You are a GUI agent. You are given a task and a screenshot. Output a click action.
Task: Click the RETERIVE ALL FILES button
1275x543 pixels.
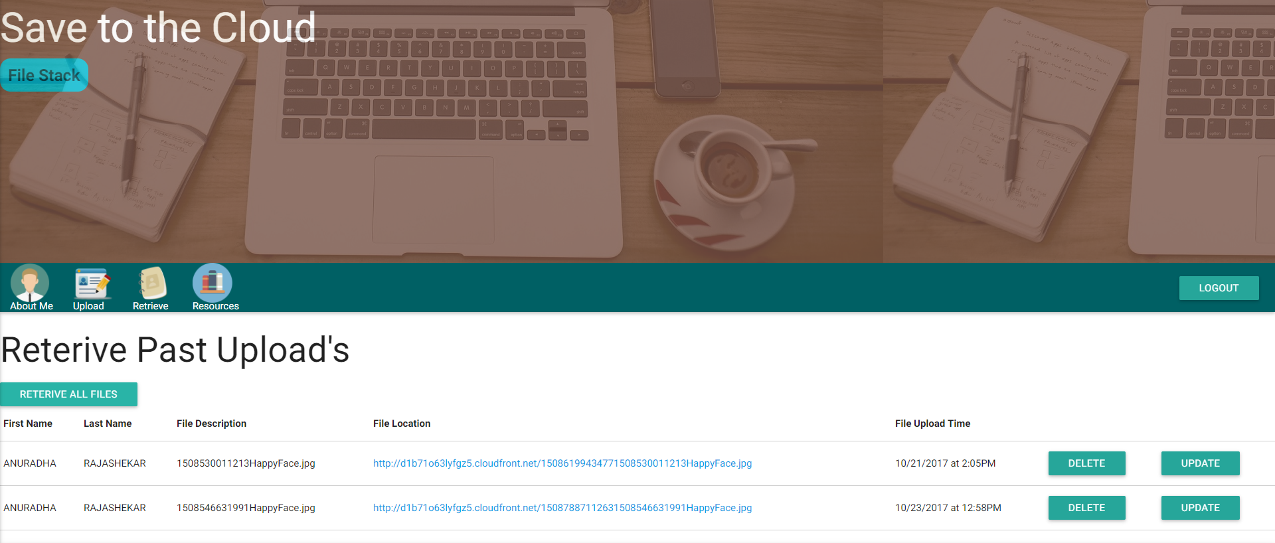(x=68, y=394)
